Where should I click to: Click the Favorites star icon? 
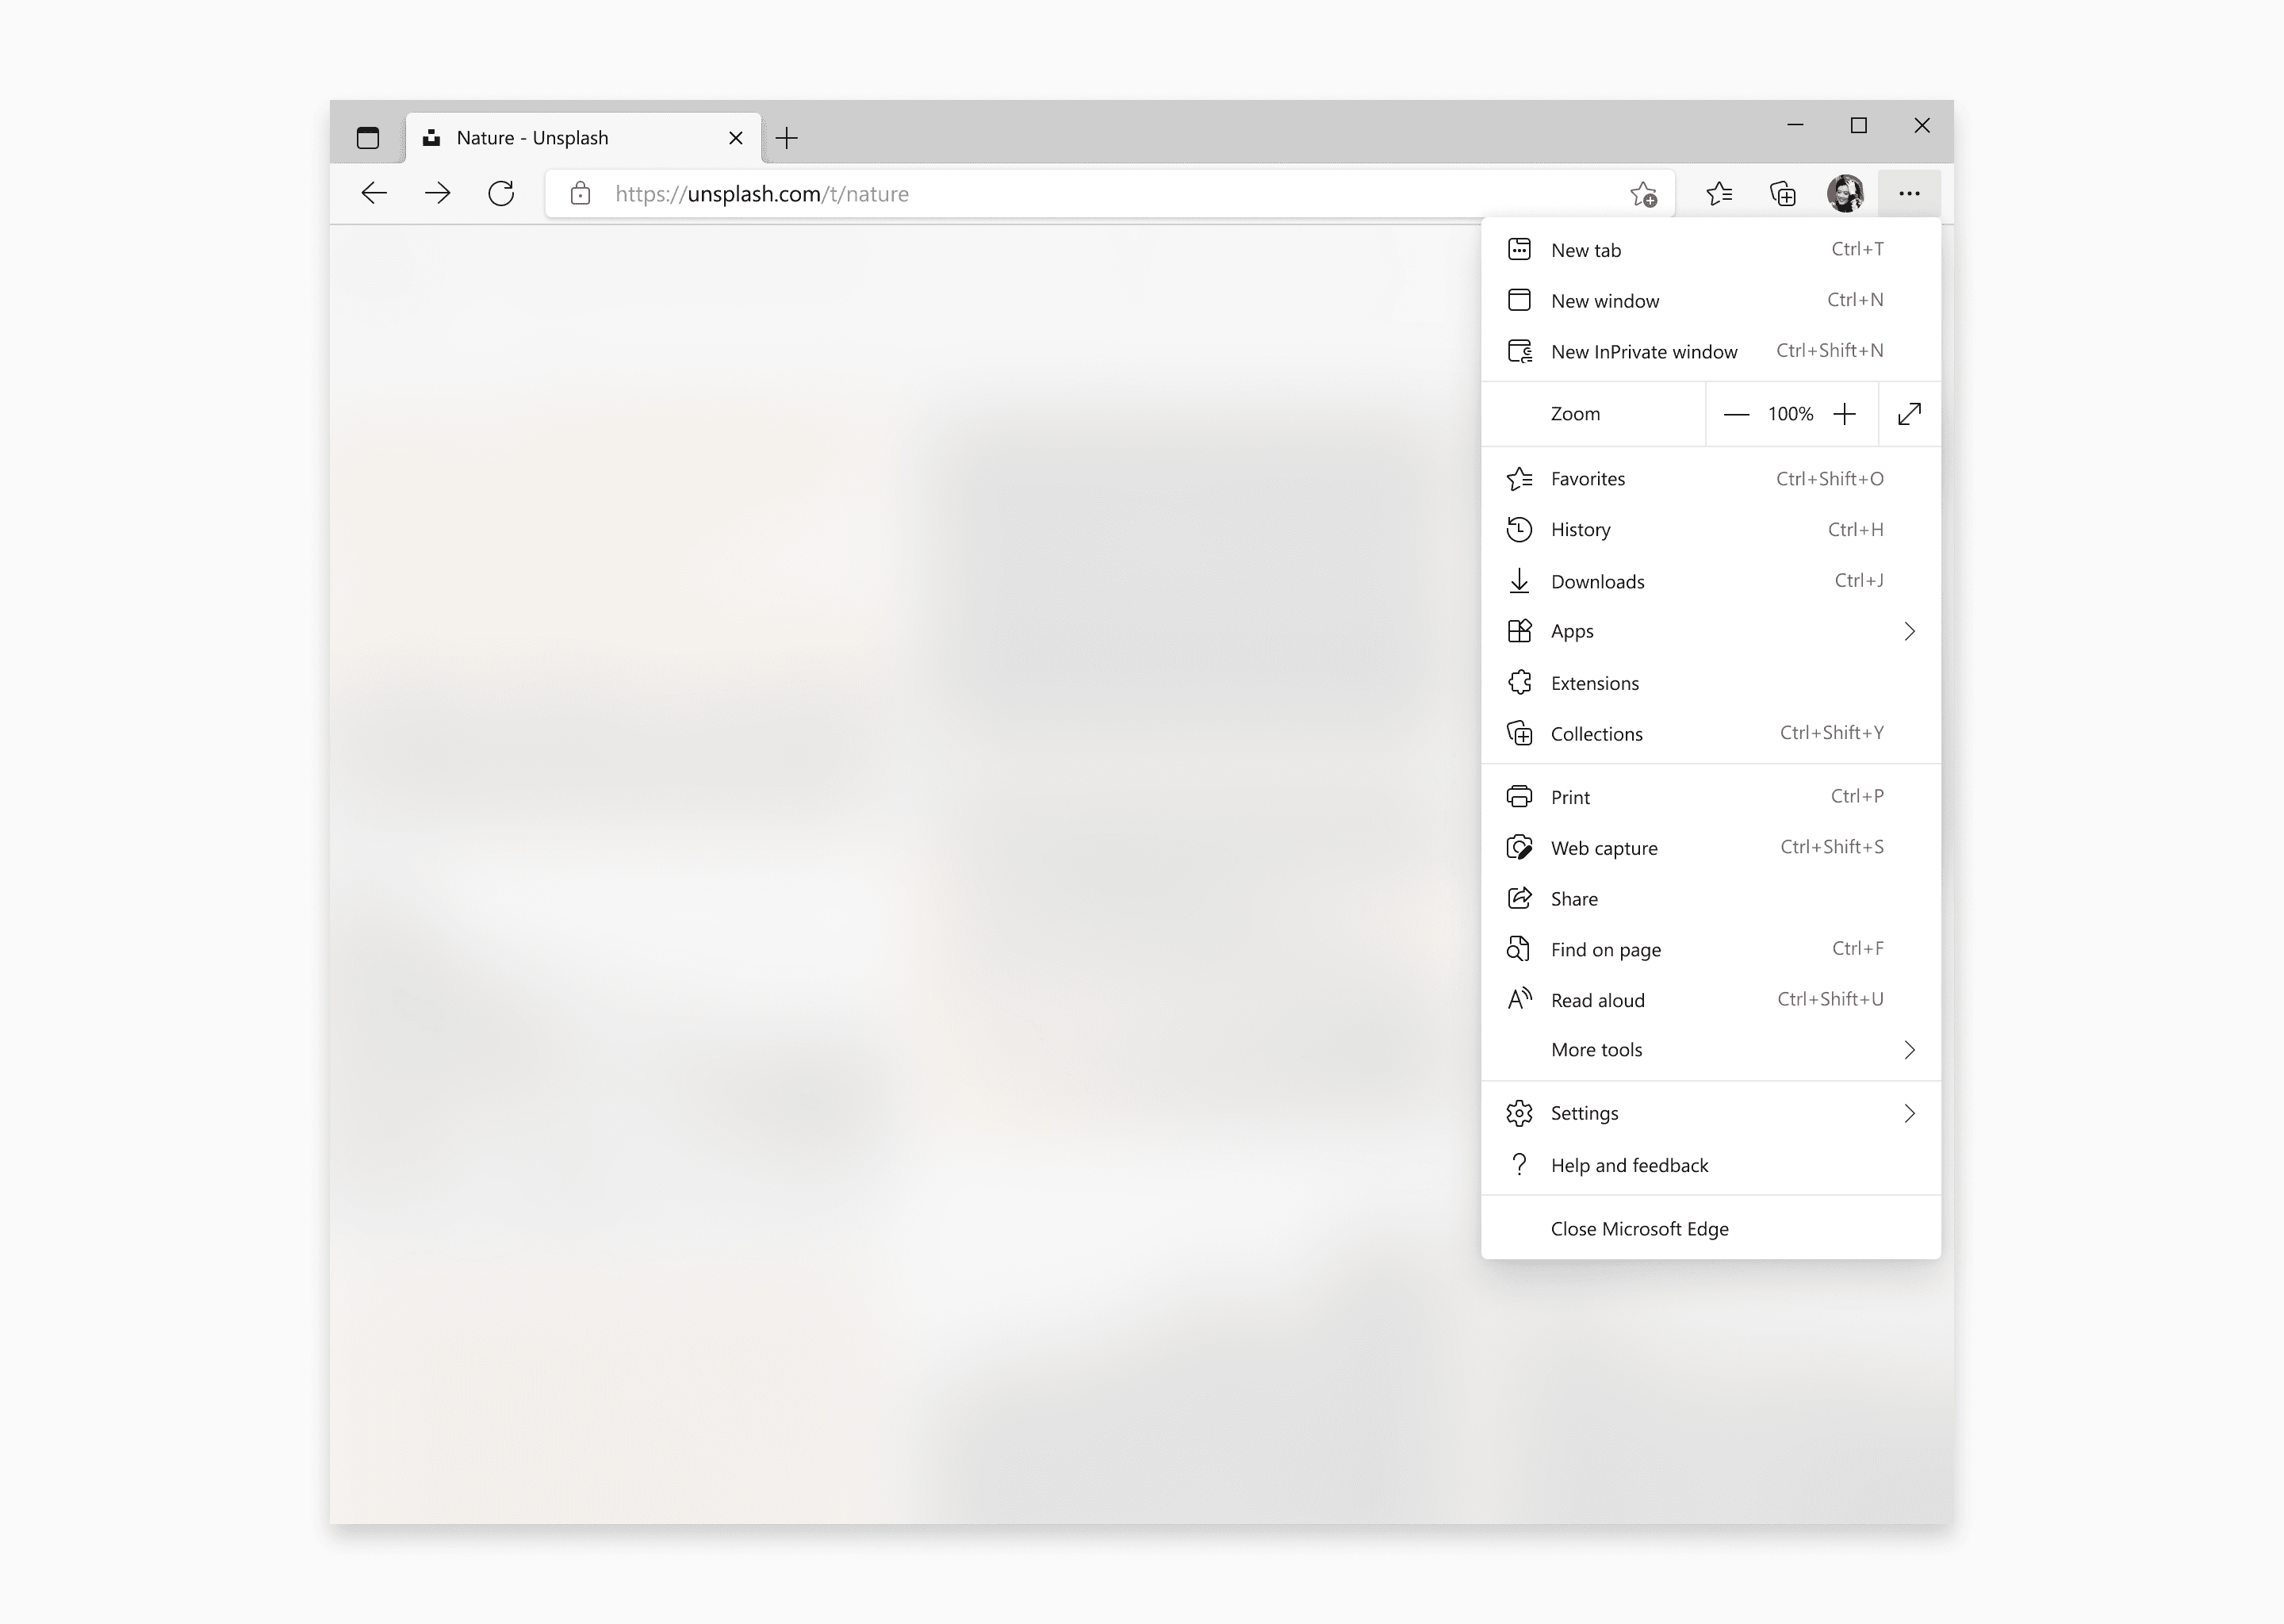(x=1719, y=193)
